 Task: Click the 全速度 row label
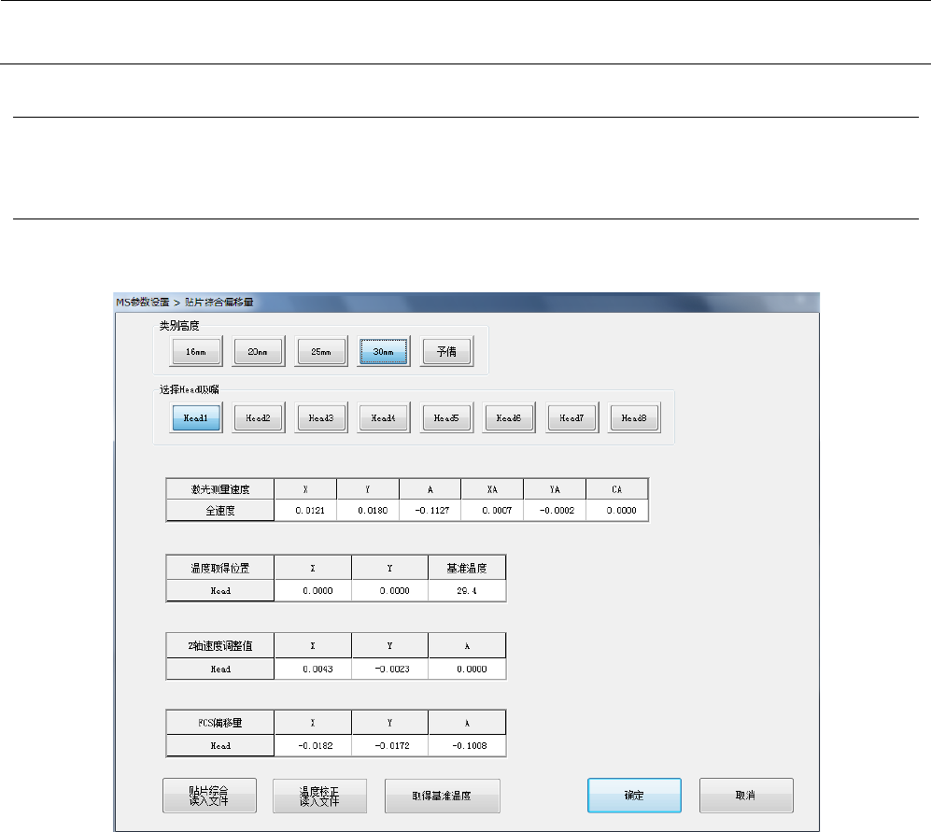[220, 510]
